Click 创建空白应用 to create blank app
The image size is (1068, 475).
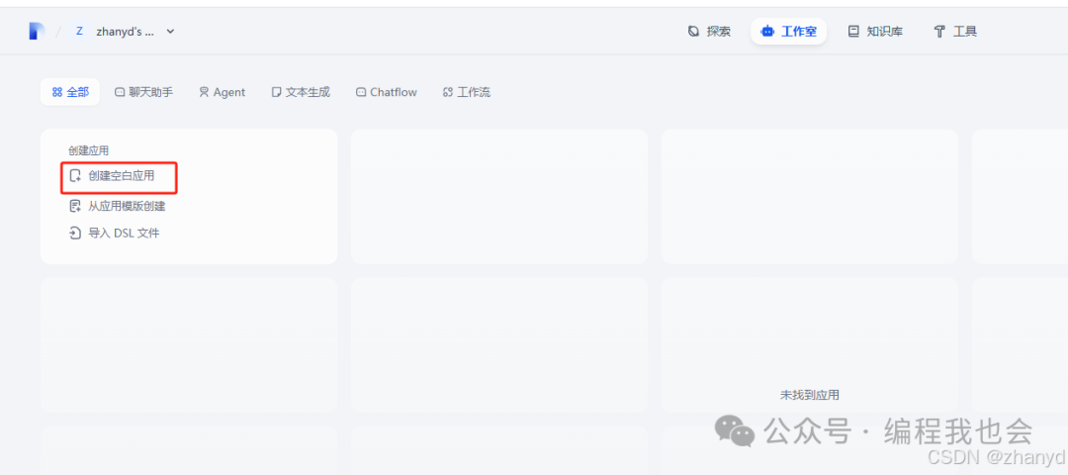tap(121, 176)
